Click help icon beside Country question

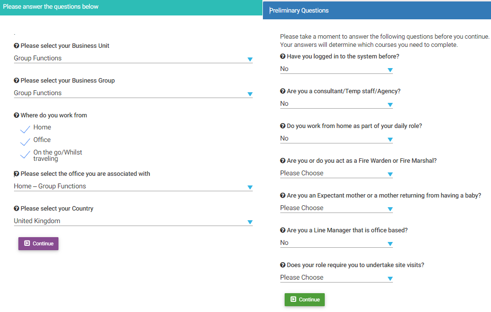pyautogui.click(x=16, y=209)
